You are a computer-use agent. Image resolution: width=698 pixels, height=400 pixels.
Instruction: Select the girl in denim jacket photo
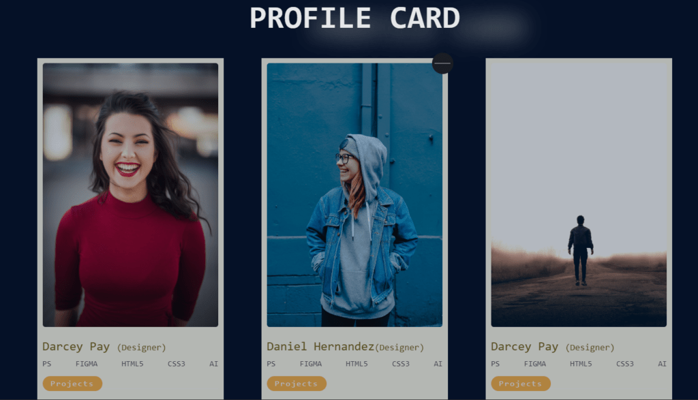[x=354, y=195]
